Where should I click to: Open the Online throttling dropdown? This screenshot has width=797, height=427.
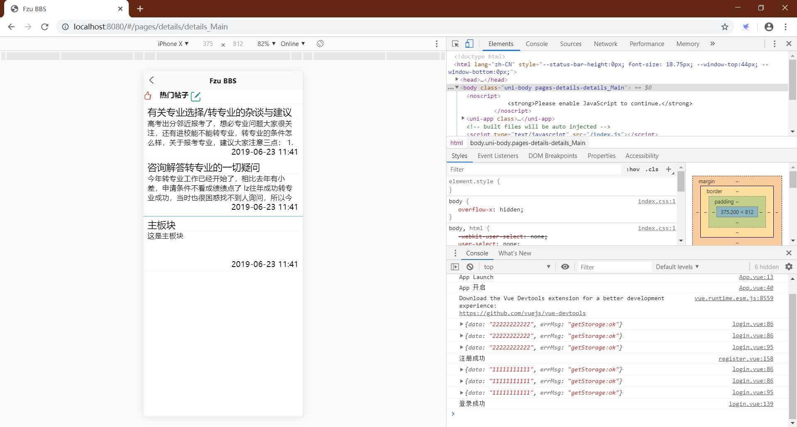293,44
